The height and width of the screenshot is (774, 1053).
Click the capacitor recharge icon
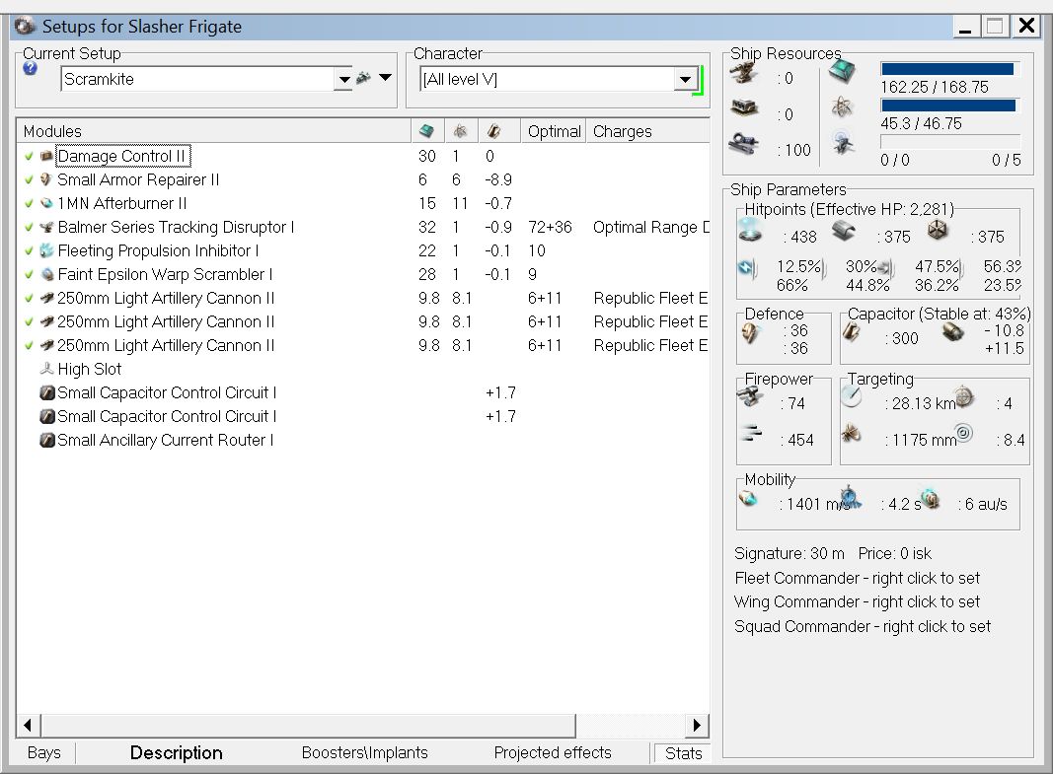coord(952,331)
